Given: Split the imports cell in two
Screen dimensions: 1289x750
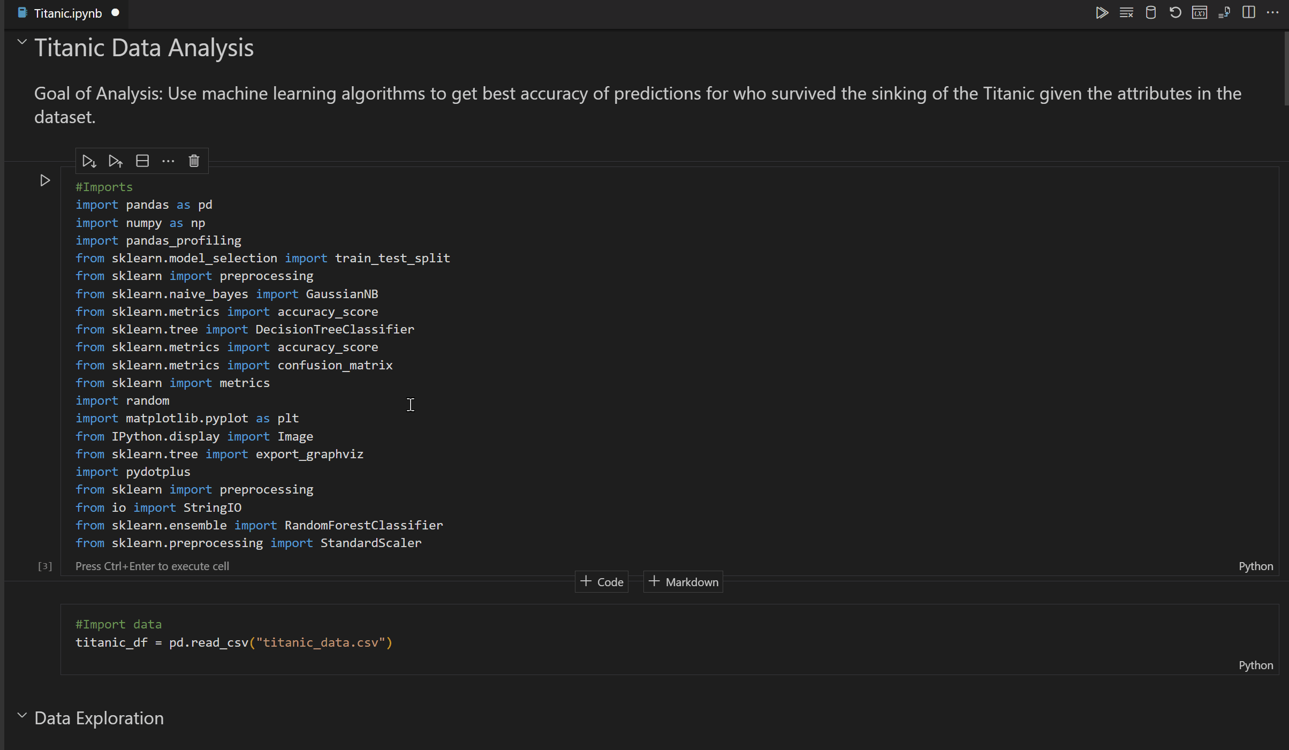Looking at the screenshot, I should click(142, 161).
